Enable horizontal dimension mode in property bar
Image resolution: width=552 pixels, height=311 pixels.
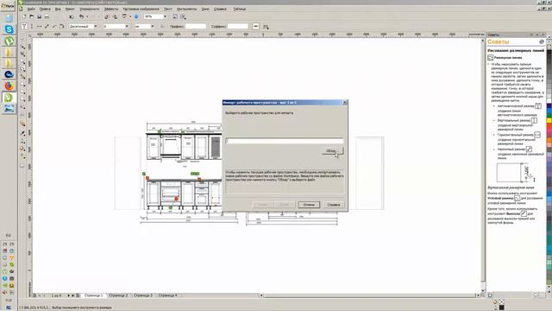click(39, 27)
